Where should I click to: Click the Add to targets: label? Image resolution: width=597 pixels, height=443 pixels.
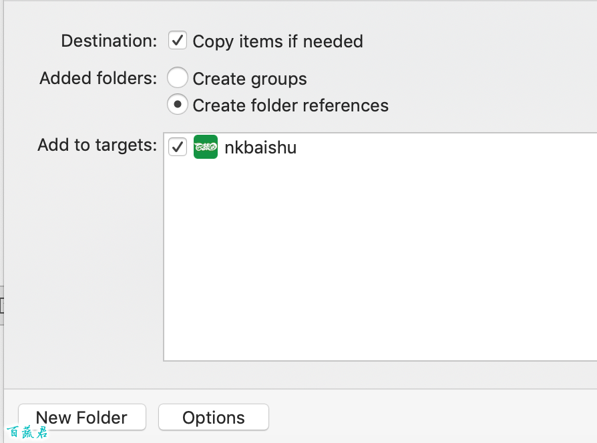click(x=97, y=145)
